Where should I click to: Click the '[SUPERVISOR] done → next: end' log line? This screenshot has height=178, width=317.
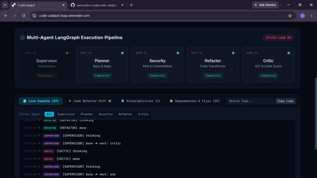[89, 174]
